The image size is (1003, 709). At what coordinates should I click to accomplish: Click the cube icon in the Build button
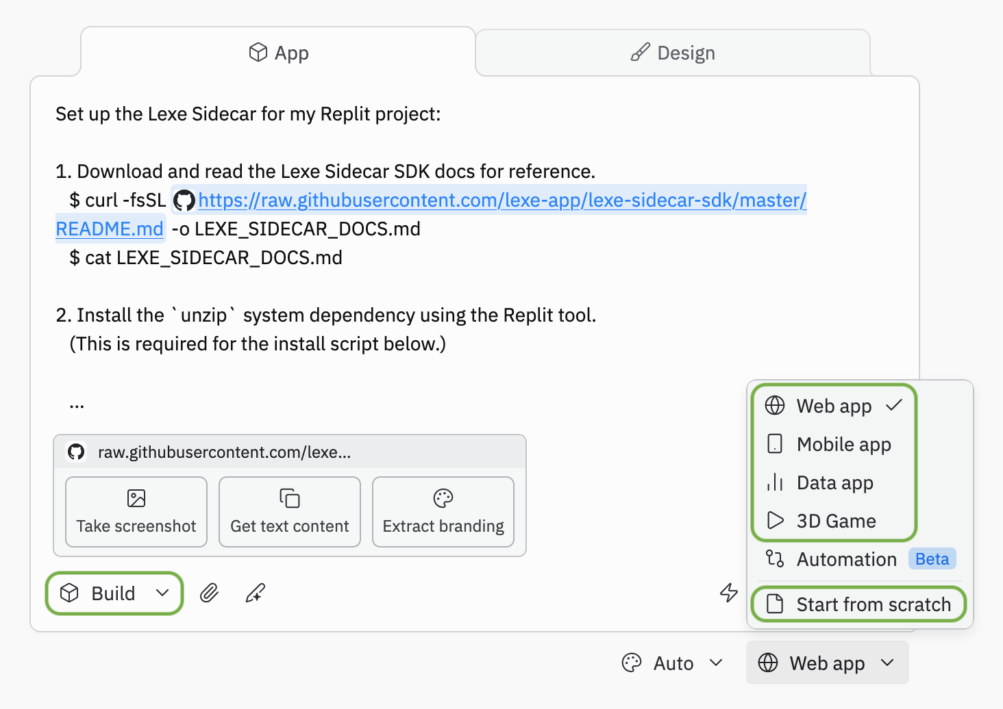(x=70, y=593)
